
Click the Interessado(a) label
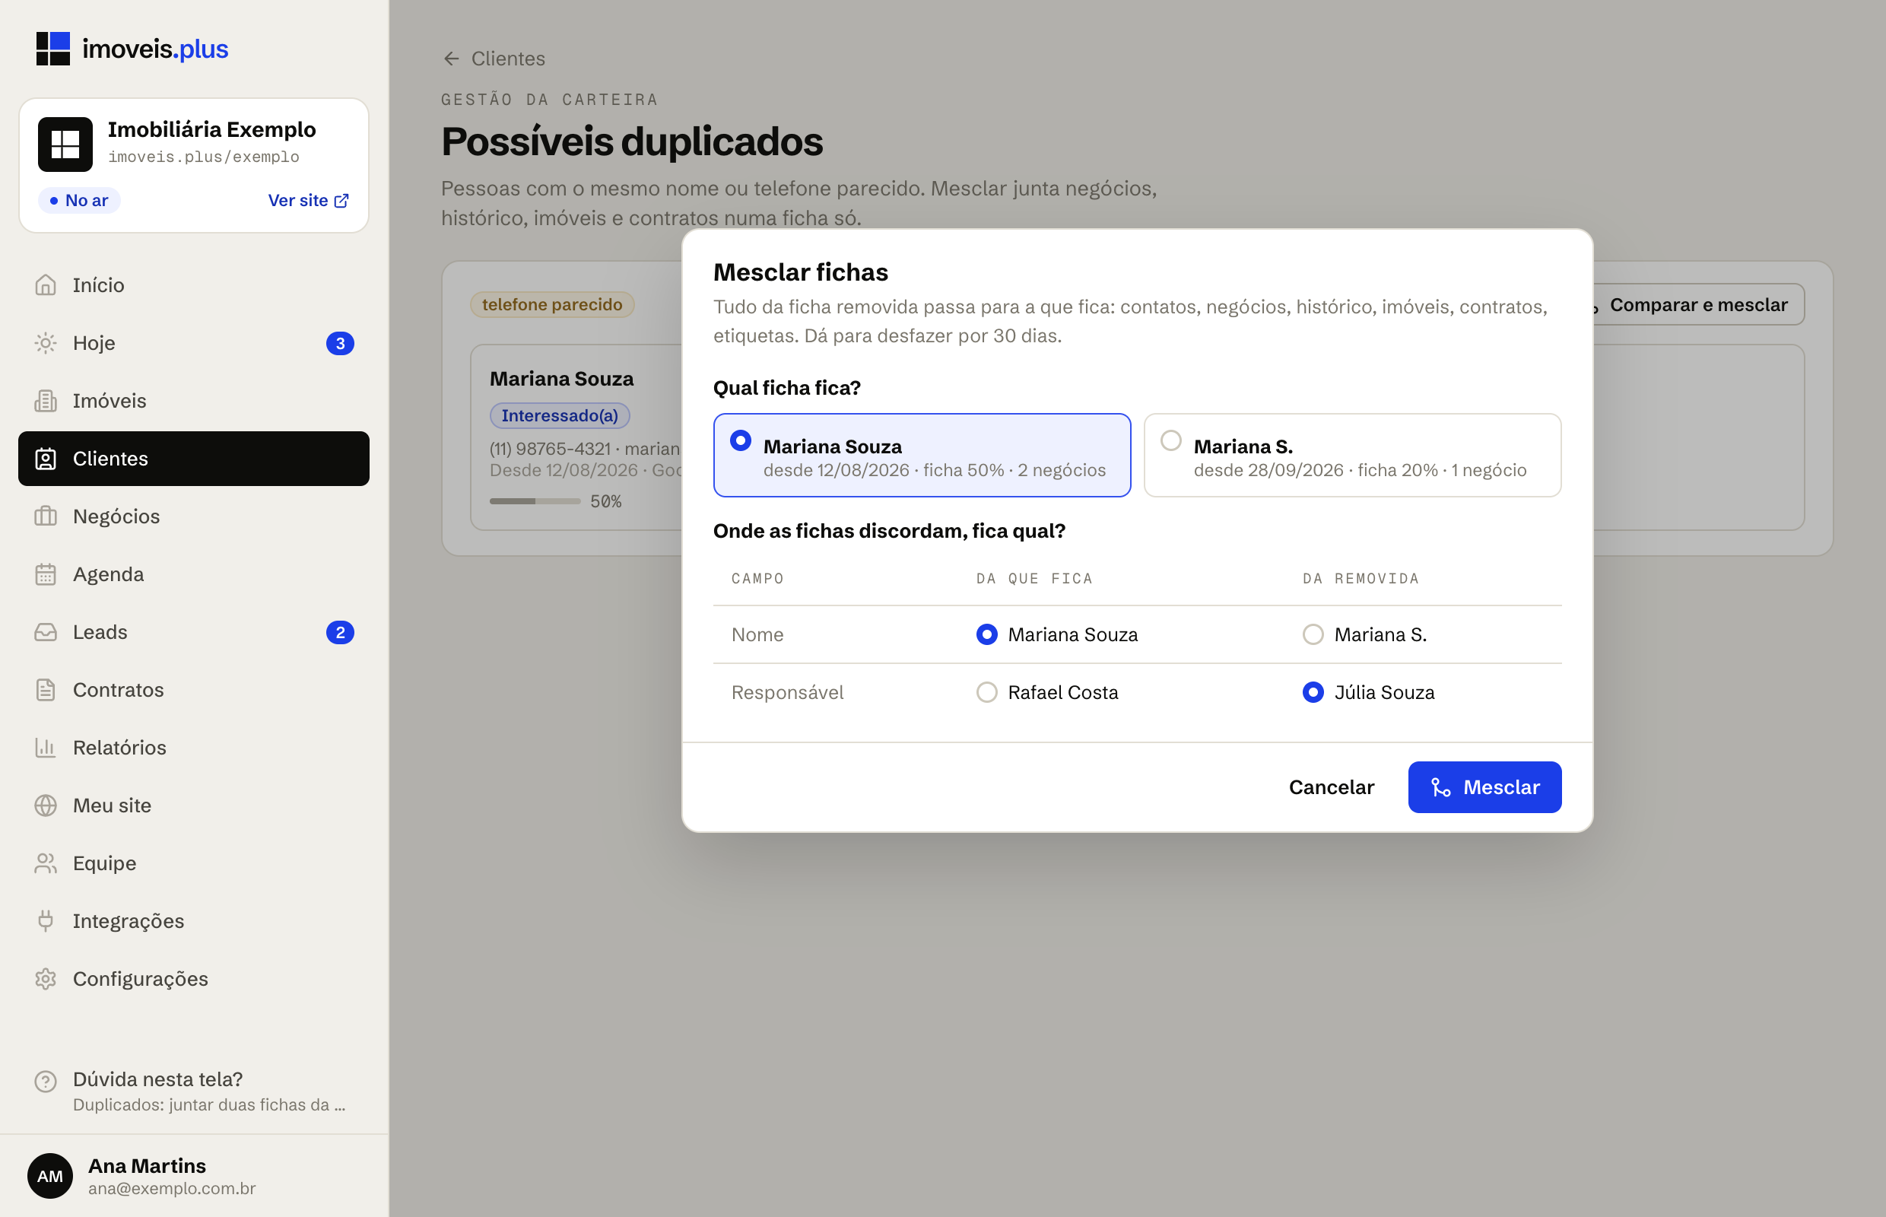[x=560, y=415]
